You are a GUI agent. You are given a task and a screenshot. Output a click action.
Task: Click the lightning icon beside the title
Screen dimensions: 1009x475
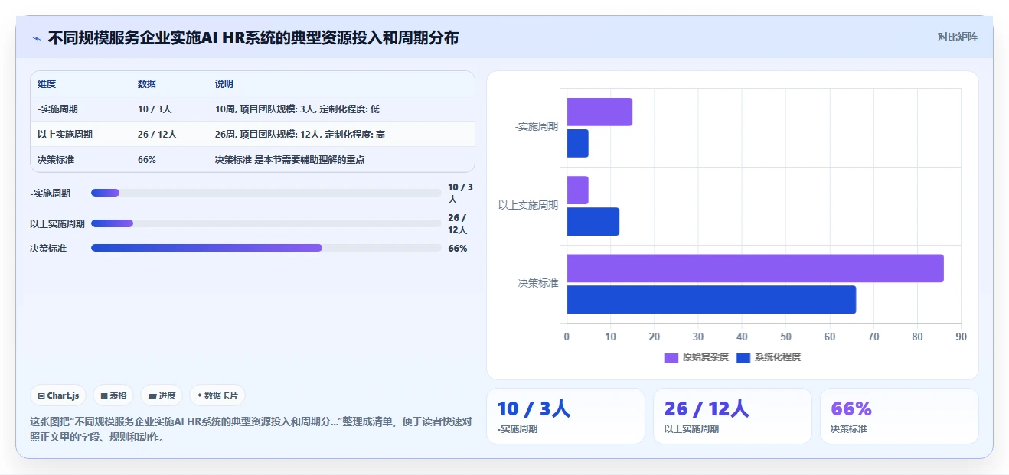point(36,38)
